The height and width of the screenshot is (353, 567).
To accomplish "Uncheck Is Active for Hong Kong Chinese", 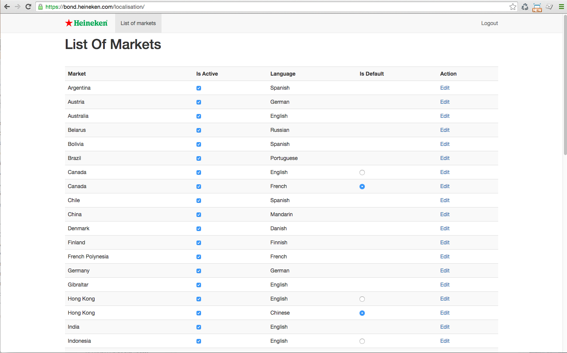I will pos(199,313).
